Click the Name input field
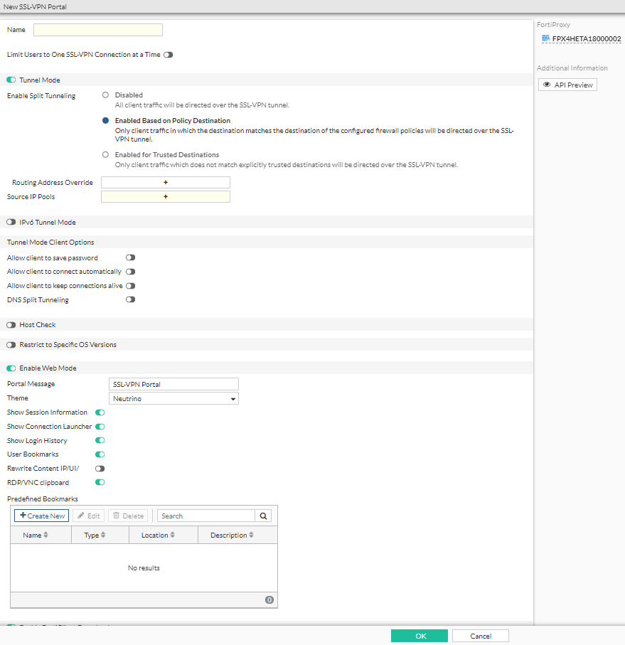This screenshot has height=645, width=625. click(x=98, y=30)
